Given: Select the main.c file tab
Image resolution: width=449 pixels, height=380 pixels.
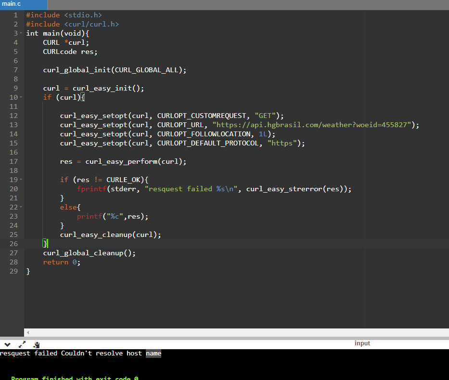Looking at the screenshot, I should (x=24, y=4).
